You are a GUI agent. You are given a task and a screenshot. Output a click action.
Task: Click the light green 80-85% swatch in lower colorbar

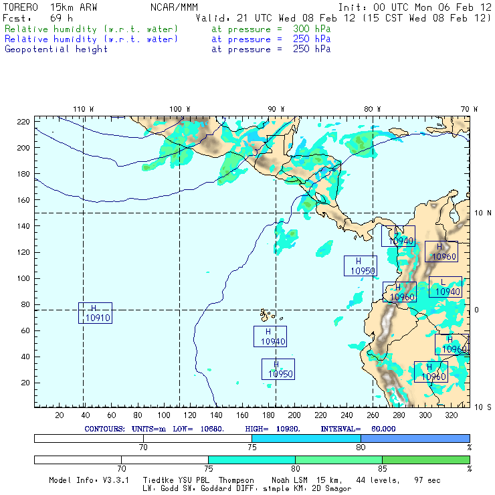point(338,460)
